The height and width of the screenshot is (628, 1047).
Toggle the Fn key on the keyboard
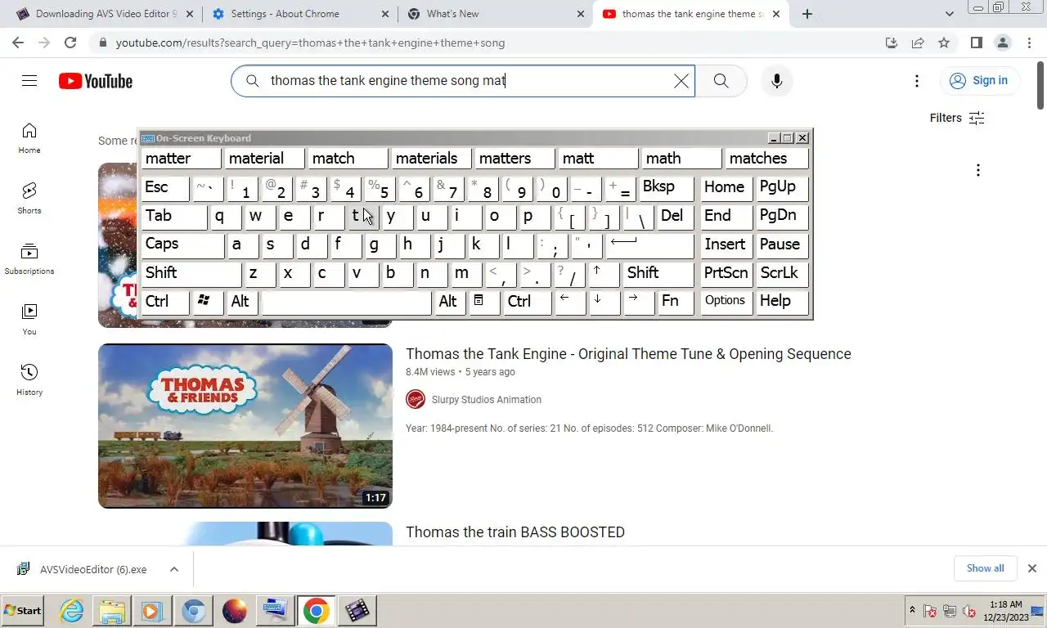click(676, 302)
